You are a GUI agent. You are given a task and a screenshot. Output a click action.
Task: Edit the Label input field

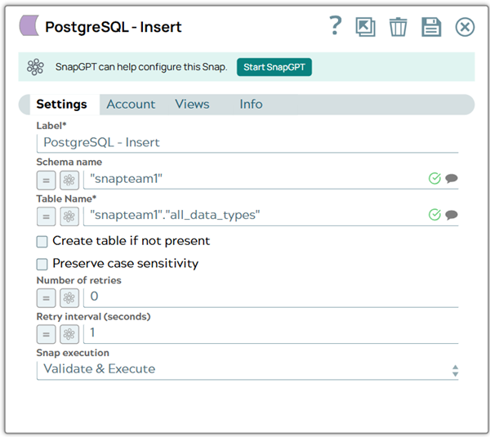[247, 143]
